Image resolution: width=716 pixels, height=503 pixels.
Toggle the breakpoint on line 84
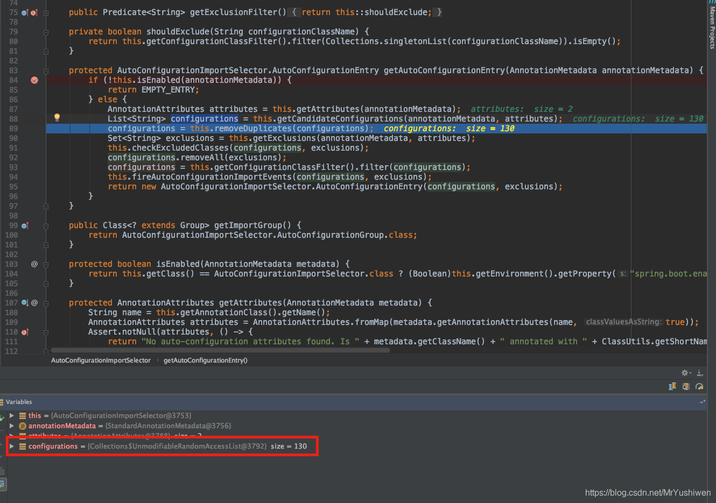(x=34, y=80)
